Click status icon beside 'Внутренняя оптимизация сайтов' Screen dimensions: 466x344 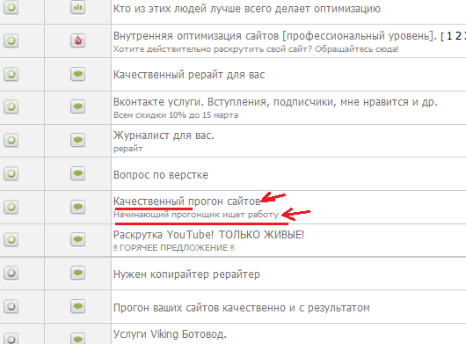[x=11, y=40]
